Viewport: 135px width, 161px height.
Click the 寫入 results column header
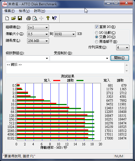[x=107, y=80]
